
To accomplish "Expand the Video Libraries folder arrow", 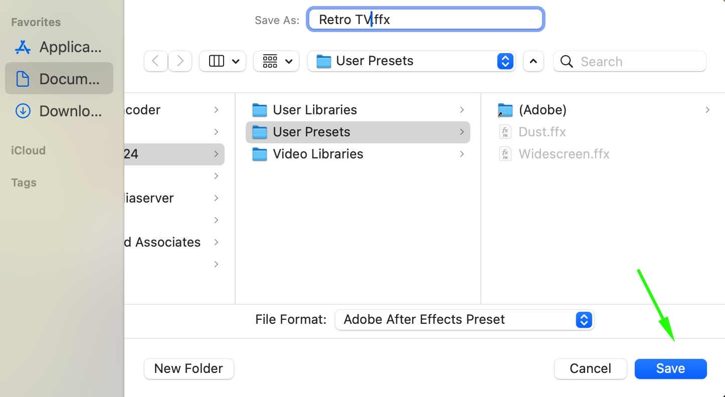I will pos(462,154).
